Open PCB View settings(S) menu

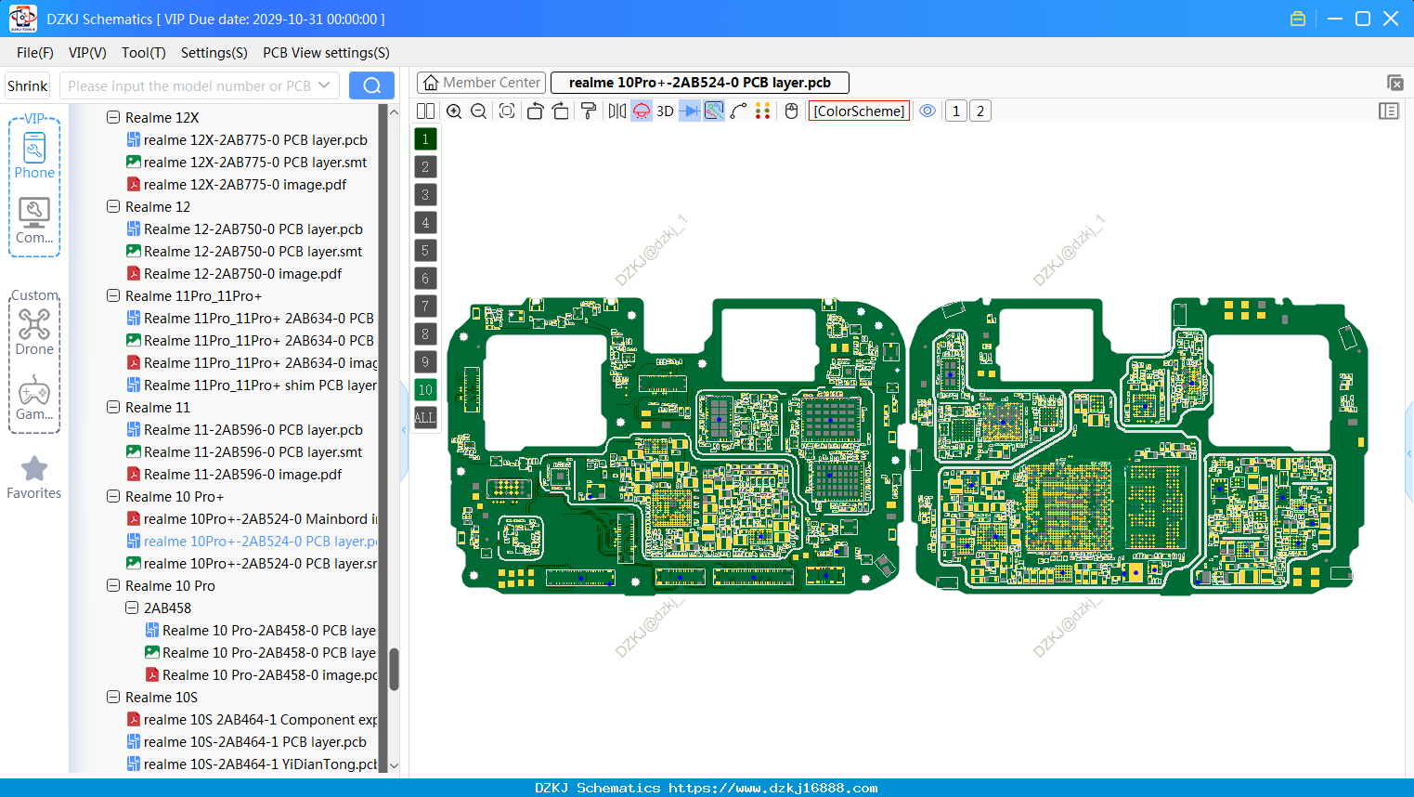tap(326, 53)
